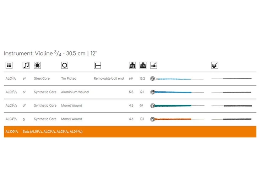
Task: Click the AL03 3/4 article number
Action: (x=11, y=106)
